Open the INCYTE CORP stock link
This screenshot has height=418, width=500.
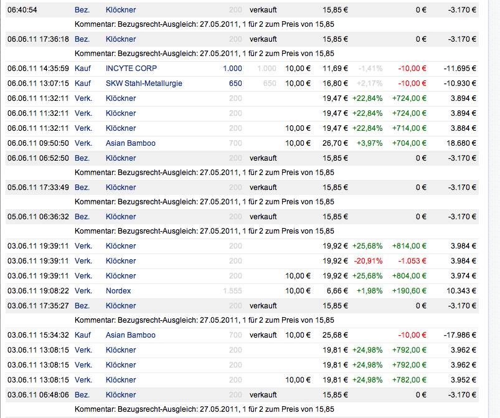(130, 69)
